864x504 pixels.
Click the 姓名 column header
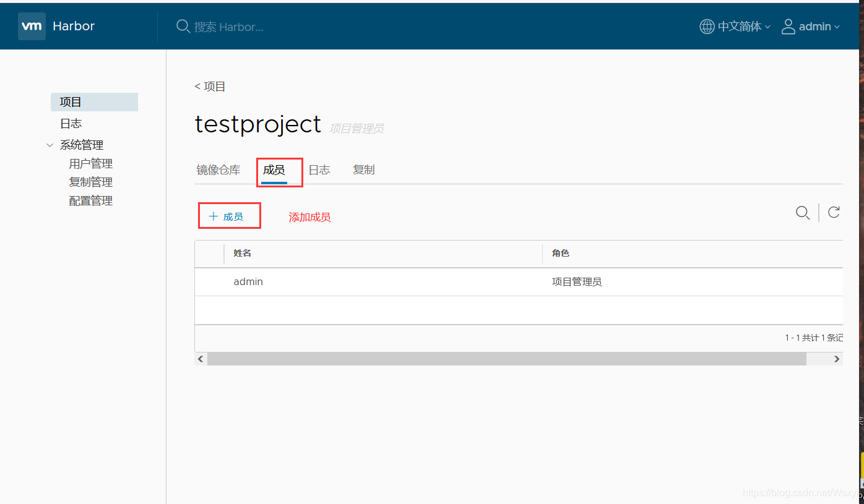tap(242, 254)
